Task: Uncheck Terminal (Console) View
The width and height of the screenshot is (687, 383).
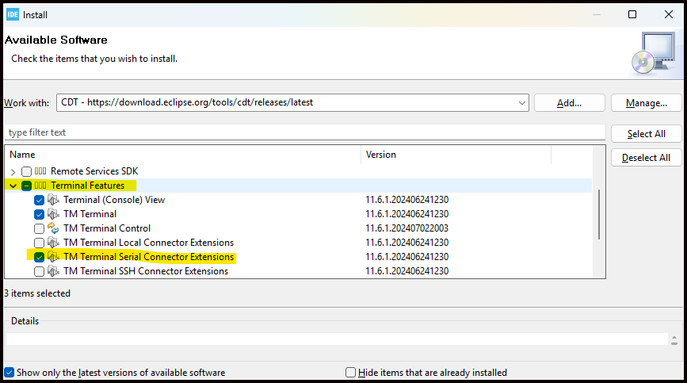Action: [39, 201]
